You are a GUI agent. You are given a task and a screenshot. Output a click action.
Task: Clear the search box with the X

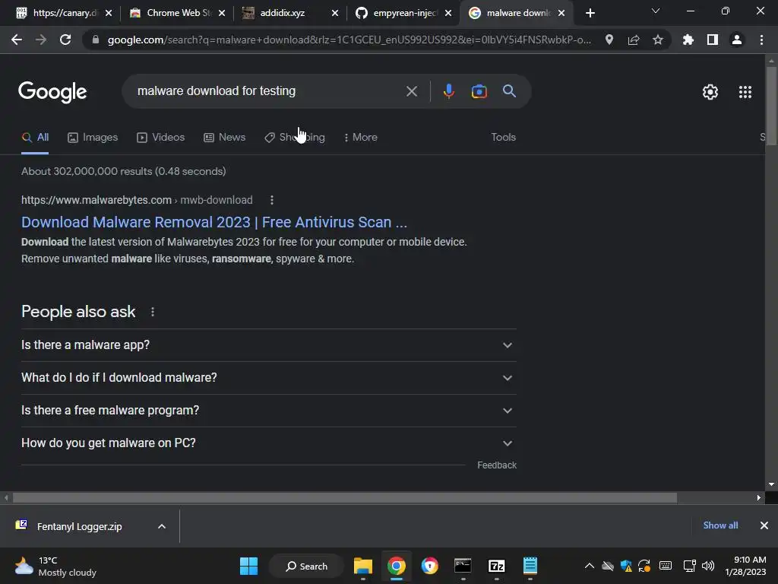411,91
